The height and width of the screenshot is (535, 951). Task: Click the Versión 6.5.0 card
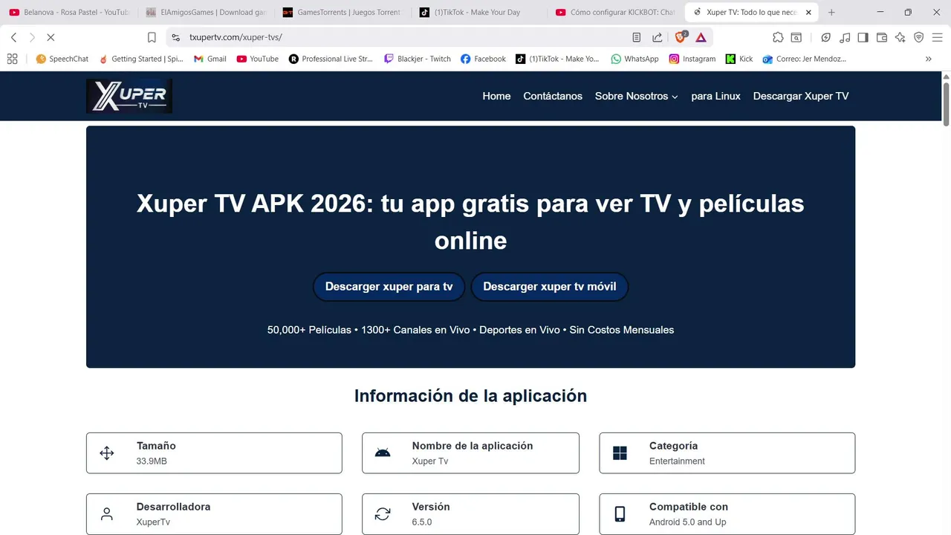tap(470, 514)
